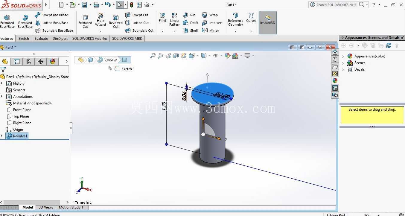Select Material <not specified> item
The height and width of the screenshot is (216, 405).
tap(29, 103)
